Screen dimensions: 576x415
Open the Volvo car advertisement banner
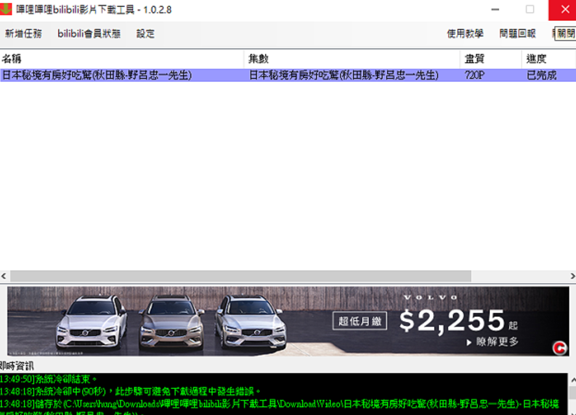click(288, 321)
